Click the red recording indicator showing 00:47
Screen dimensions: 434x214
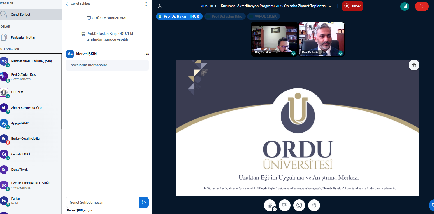point(352,6)
